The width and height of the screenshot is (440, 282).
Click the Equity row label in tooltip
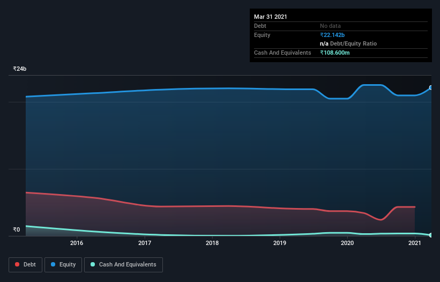tap(262, 35)
